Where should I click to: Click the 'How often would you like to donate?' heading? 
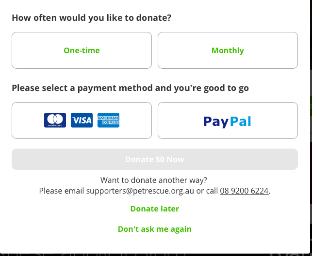92,18
